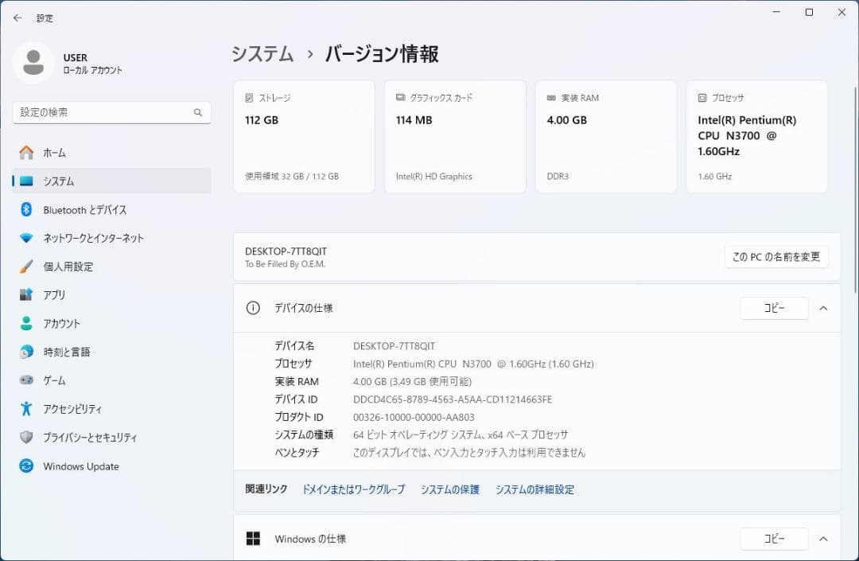Open 個人用設定 in the sidebar
The width and height of the screenshot is (859, 561).
pyautogui.click(x=112, y=267)
